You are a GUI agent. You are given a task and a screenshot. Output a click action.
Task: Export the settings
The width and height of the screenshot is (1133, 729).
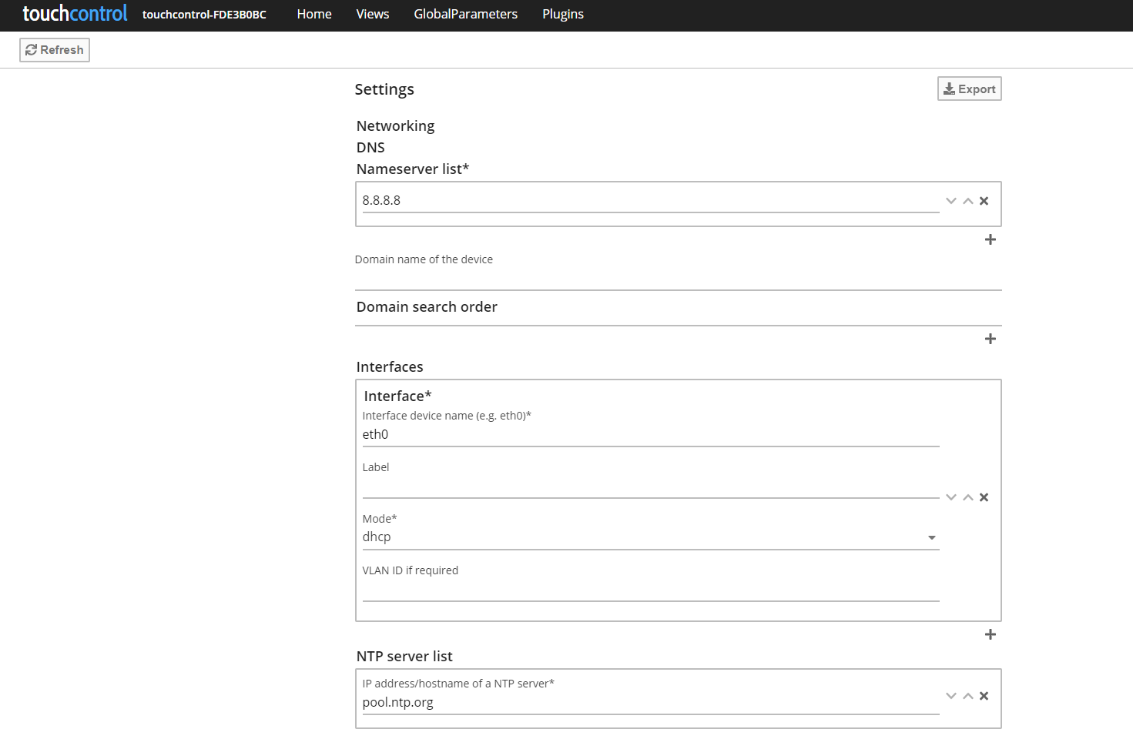coord(969,89)
